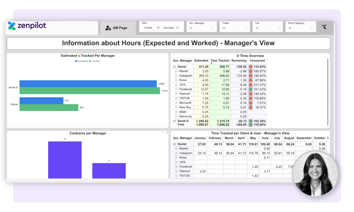
Task: Click the Time Overview clock icon
Action: tap(238, 56)
